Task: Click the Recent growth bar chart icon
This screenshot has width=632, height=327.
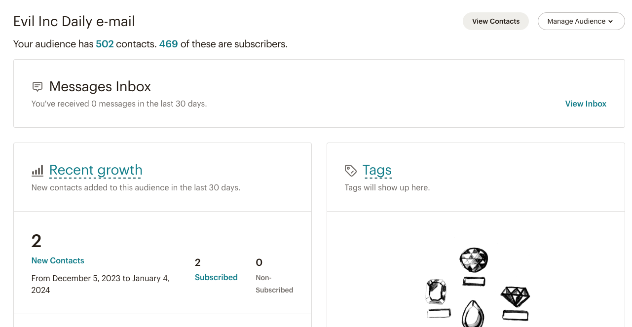Action: tap(37, 171)
